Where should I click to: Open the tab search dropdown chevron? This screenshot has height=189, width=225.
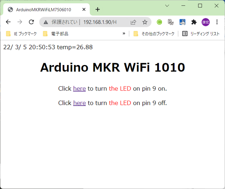167,6
